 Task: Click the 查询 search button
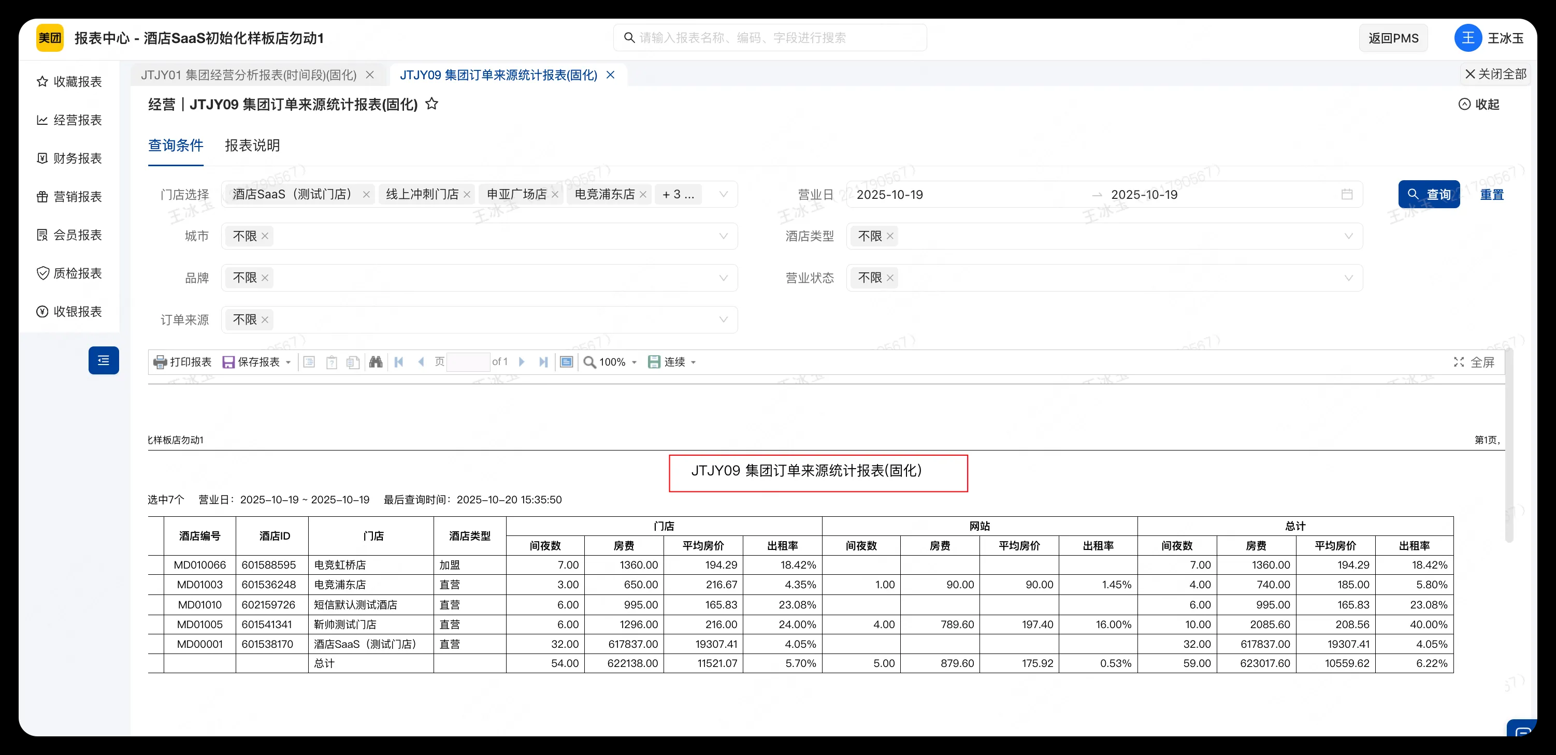[1429, 194]
